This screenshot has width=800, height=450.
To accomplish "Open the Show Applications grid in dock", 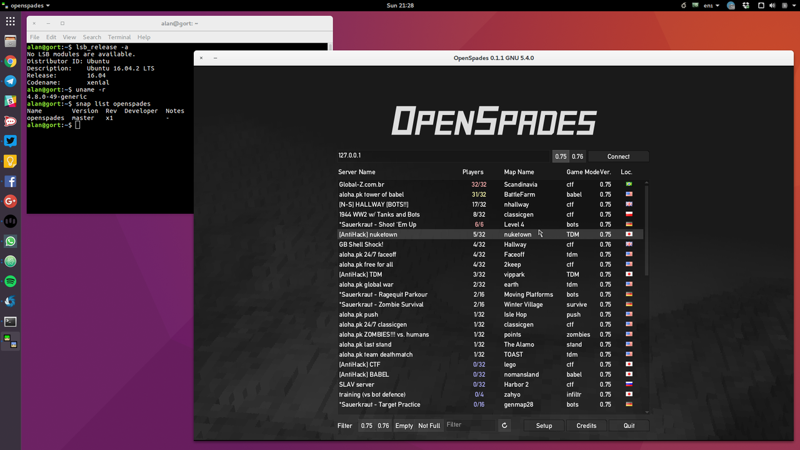I will point(10,21).
